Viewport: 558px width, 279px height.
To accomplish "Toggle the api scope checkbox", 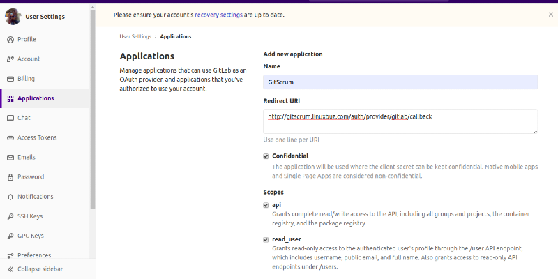I will (x=266, y=205).
